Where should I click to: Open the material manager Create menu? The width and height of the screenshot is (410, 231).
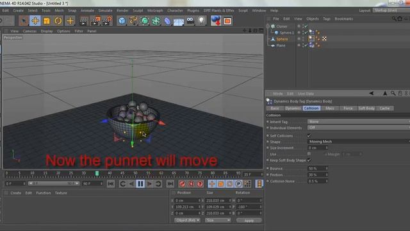(x=15, y=193)
